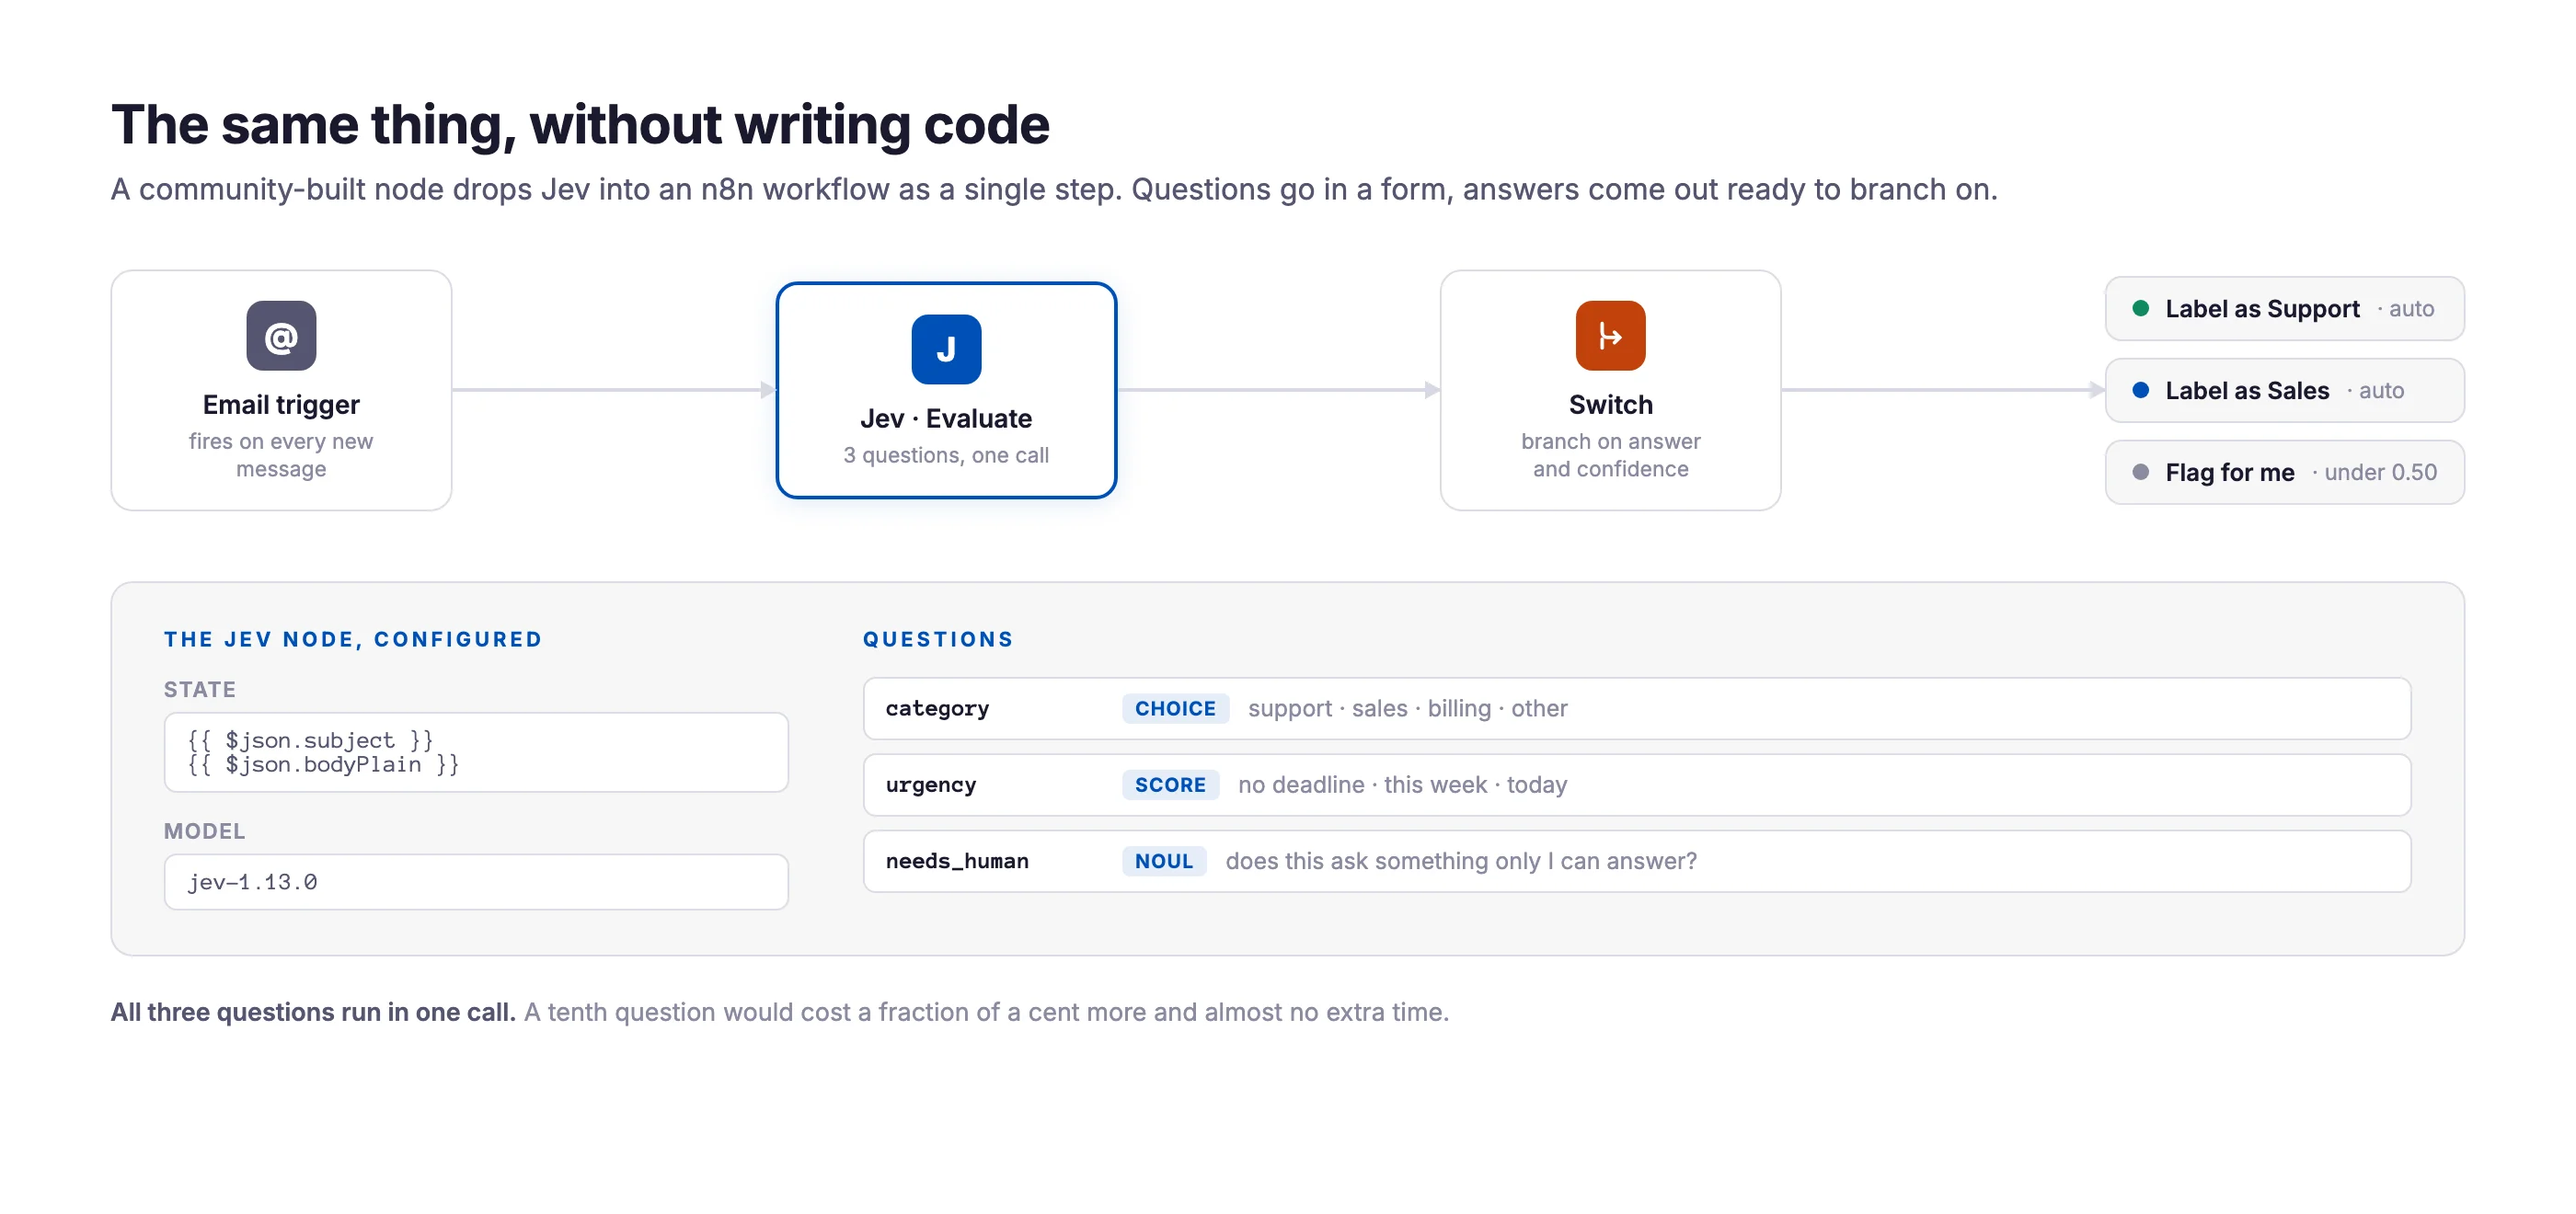Click the 'support · sales · billing · other' options text
This screenshot has height=1214, width=2576.
click(1407, 708)
